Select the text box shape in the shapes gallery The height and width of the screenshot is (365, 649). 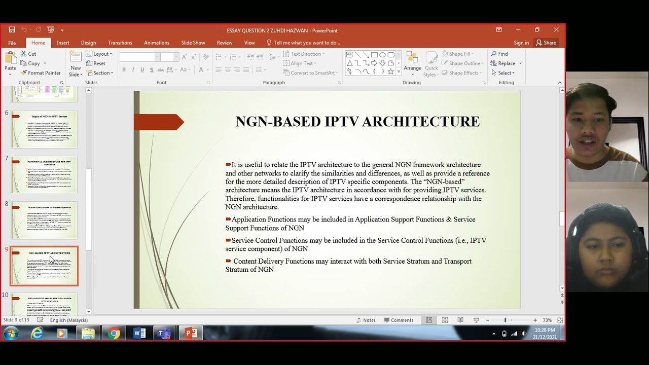pyautogui.click(x=349, y=55)
